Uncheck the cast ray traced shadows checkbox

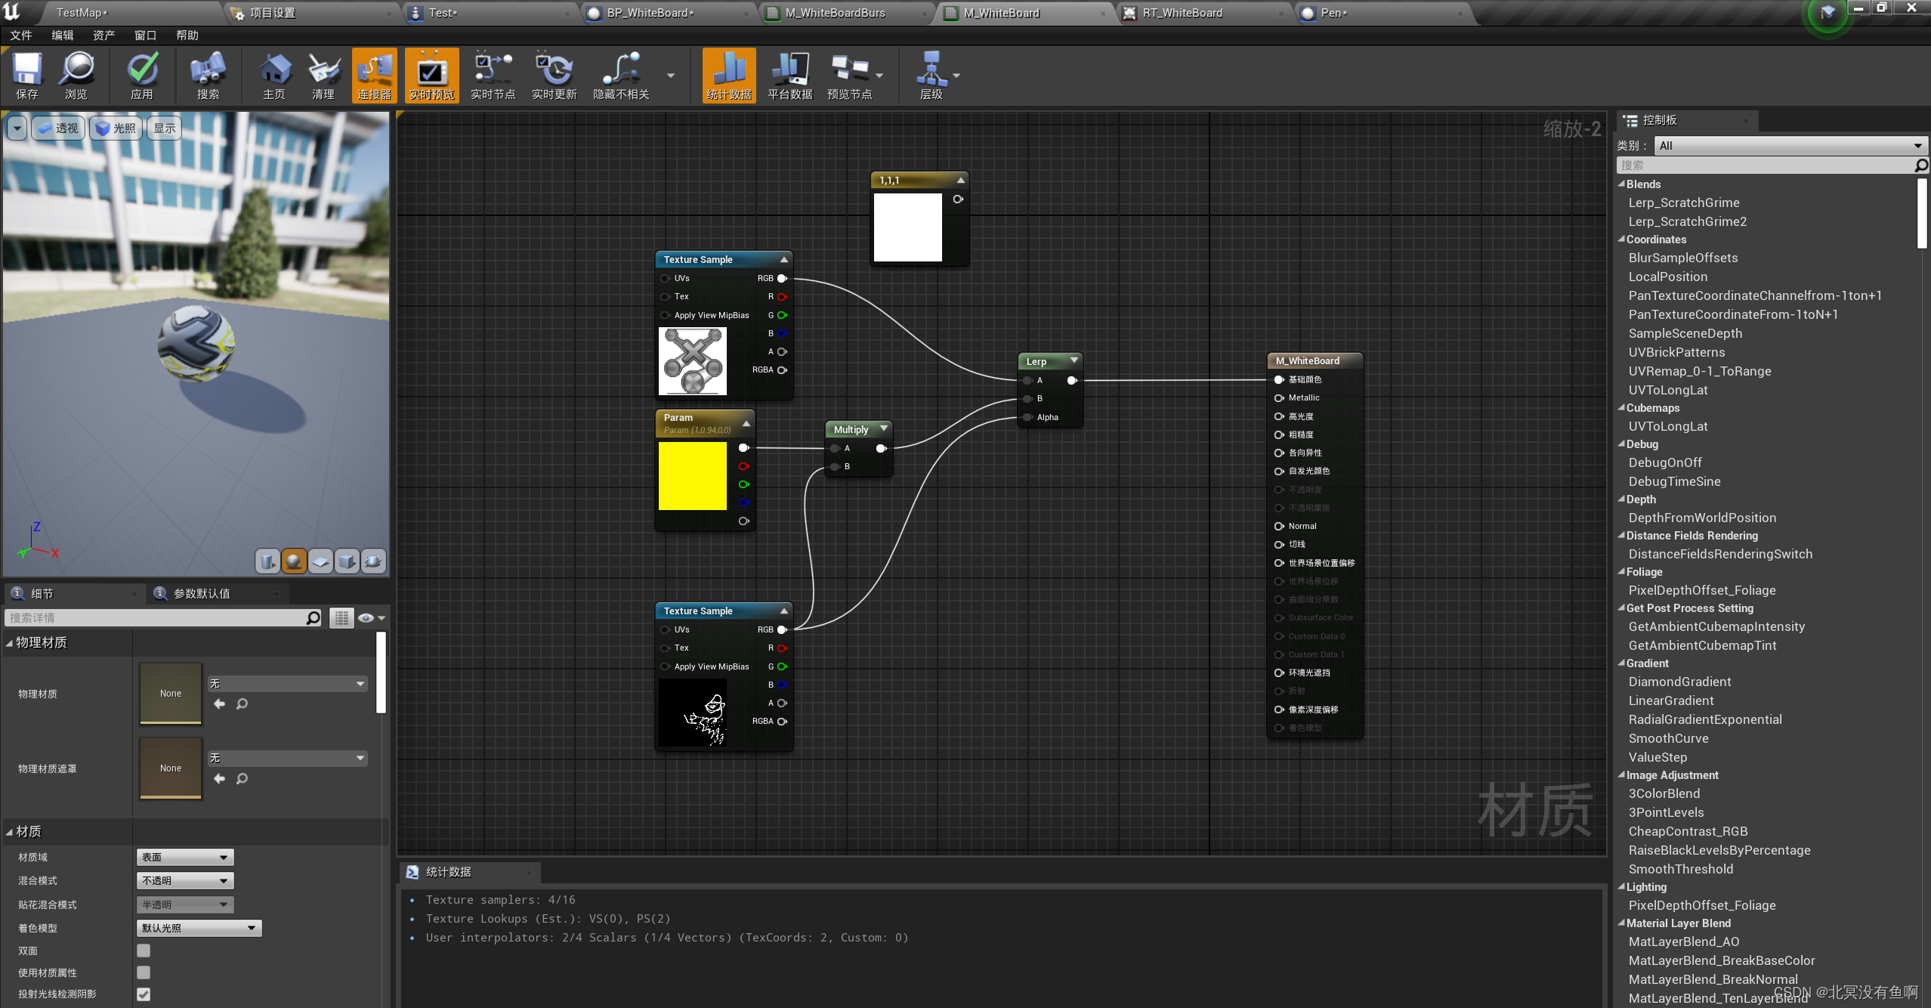pyautogui.click(x=144, y=994)
